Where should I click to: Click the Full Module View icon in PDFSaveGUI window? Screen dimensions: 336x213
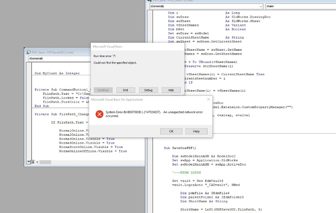pos(33,162)
